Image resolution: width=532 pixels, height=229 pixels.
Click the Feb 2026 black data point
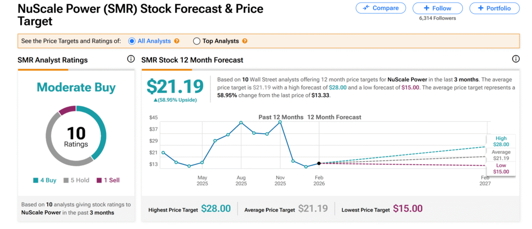point(319,163)
